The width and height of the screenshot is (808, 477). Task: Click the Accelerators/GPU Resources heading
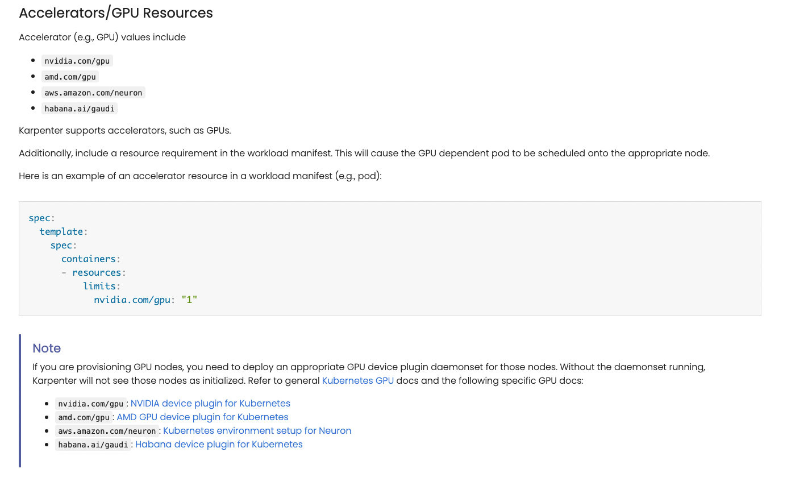click(x=116, y=13)
